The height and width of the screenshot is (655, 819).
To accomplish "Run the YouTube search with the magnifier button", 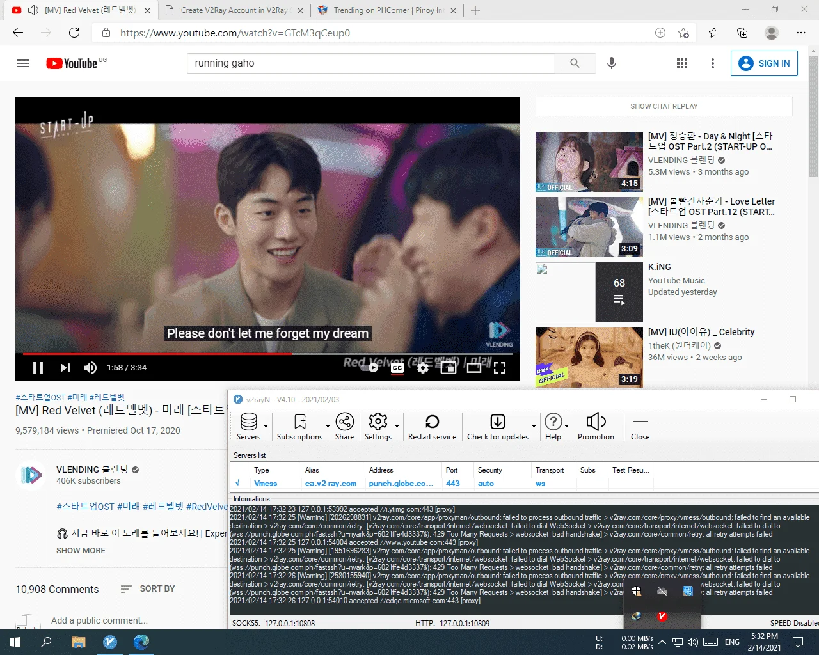I will coord(575,63).
